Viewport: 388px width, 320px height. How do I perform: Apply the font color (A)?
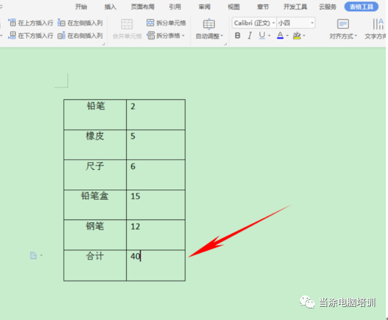280,36
